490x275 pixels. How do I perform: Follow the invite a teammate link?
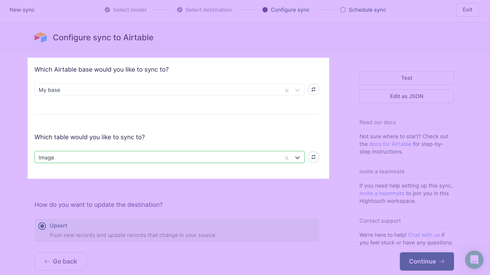(382, 193)
